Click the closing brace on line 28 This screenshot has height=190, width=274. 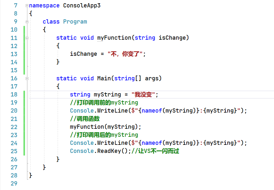tap(31, 175)
